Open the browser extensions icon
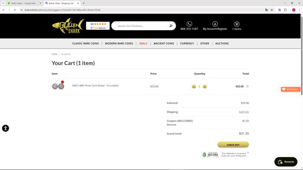 (x=285, y=10)
